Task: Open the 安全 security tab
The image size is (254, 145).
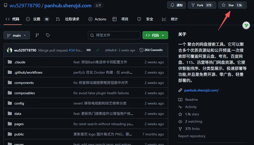Action: pyautogui.click(x=145, y=19)
